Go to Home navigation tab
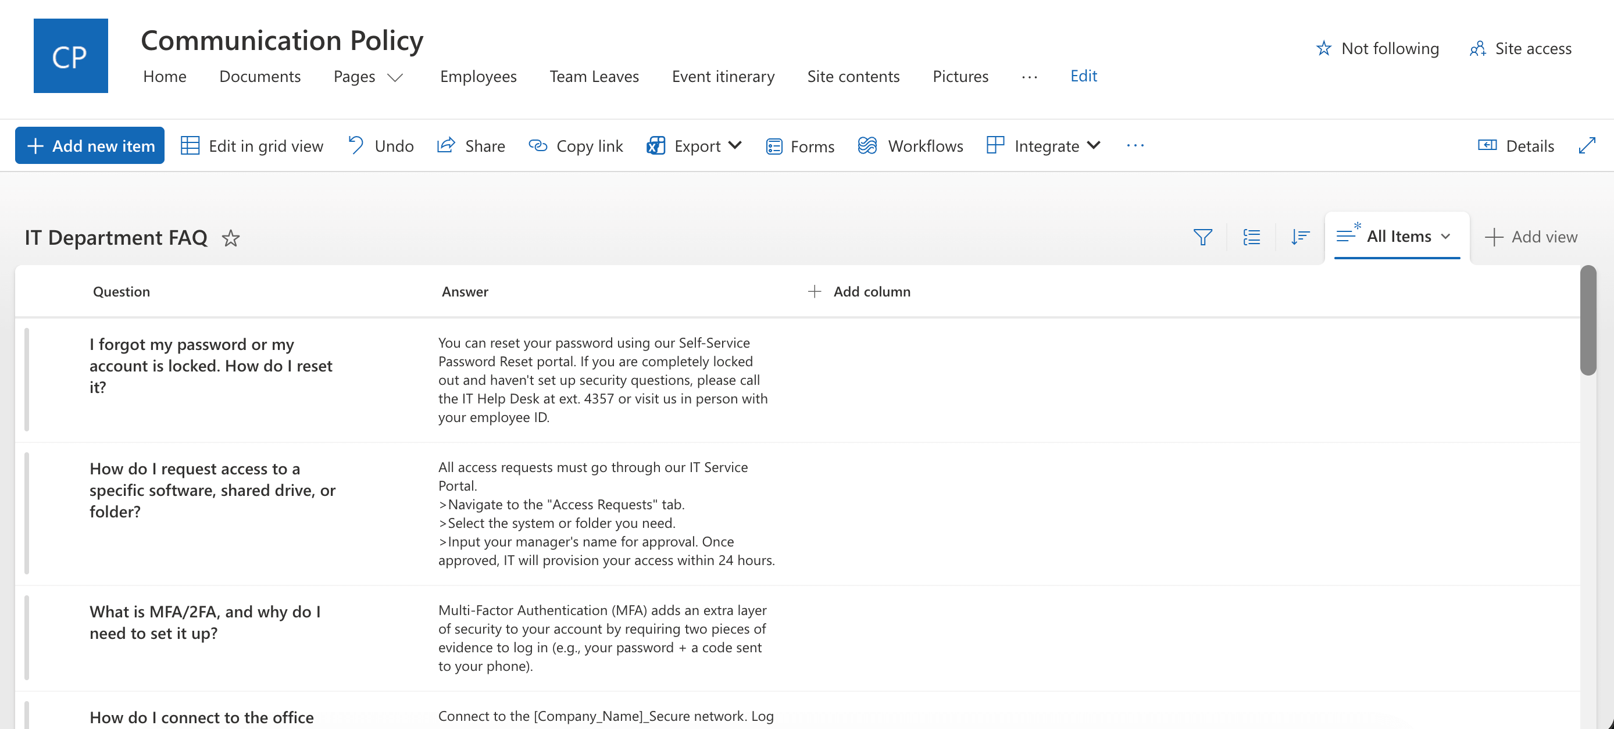Image resolution: width=1614 pixels, height=729 pixels. [164, 76]
